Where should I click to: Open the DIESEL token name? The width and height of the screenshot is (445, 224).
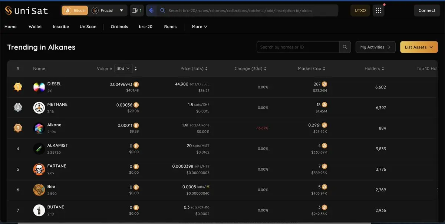tap(55, 84)
